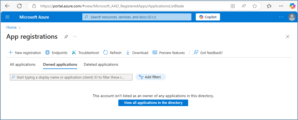This screenshot has width=298, height=120.
Task: Click the Microsoft Azure logo text
Action: pyautogui.click(x=34, y=17)
